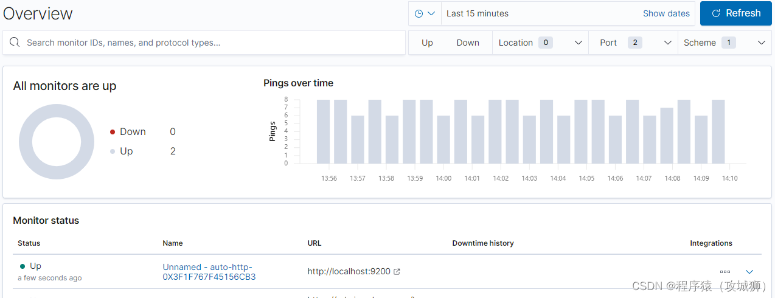The image size is (775, 298).
Task: Click the Monitor status heading
Action: click(x=46, y=220)
